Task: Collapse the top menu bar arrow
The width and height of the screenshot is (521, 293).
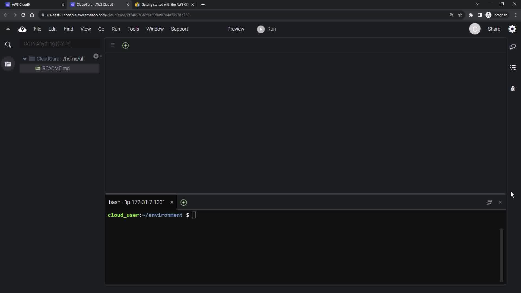Action: click(8, 29)
